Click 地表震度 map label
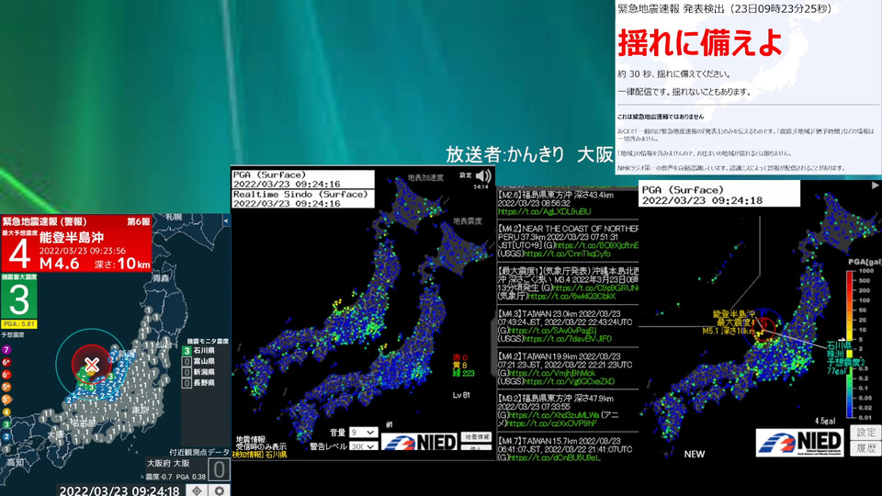 point(468,221)
